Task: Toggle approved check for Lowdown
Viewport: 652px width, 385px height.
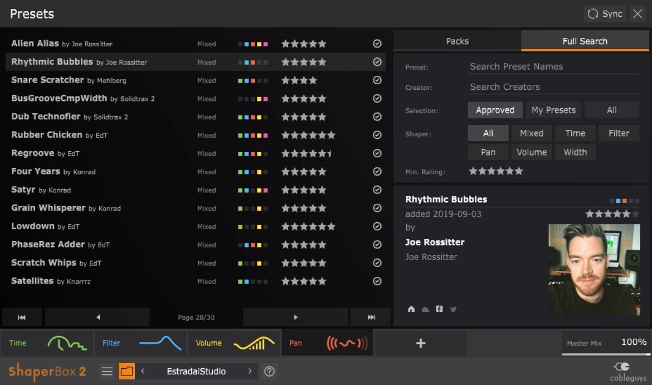Action: [377, 226]
